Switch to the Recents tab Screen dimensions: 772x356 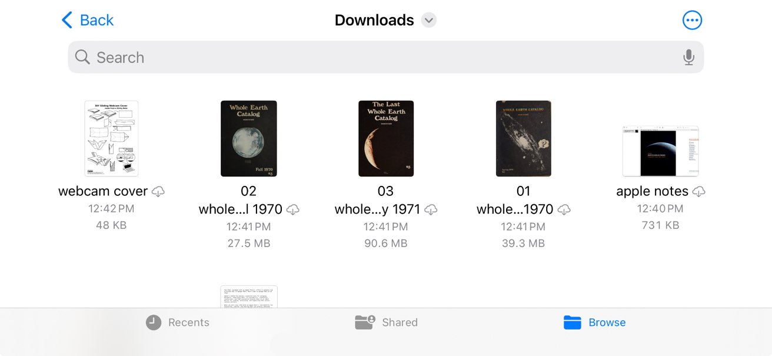click(x=177, y=322)
